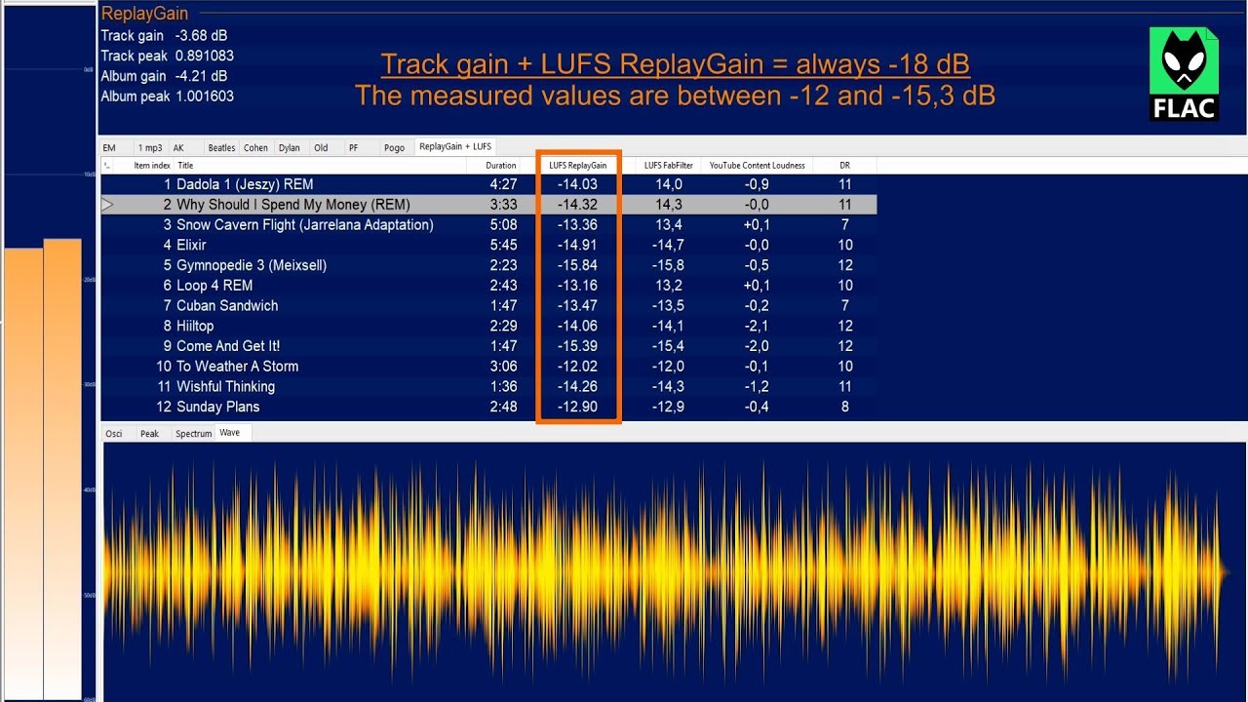Click the left channel peak meter bar

[x=23, y=474]
